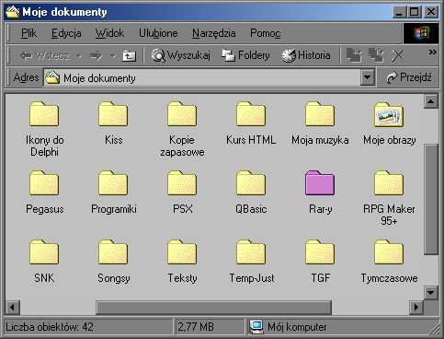Click the Windows logo throbber icon
This screenshot has width=444, height=339.
(421, 33)
